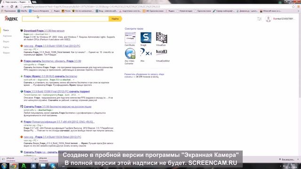Open Chrome from the taskbar
This screenshot has height=169, width=301.
point(14,166)
